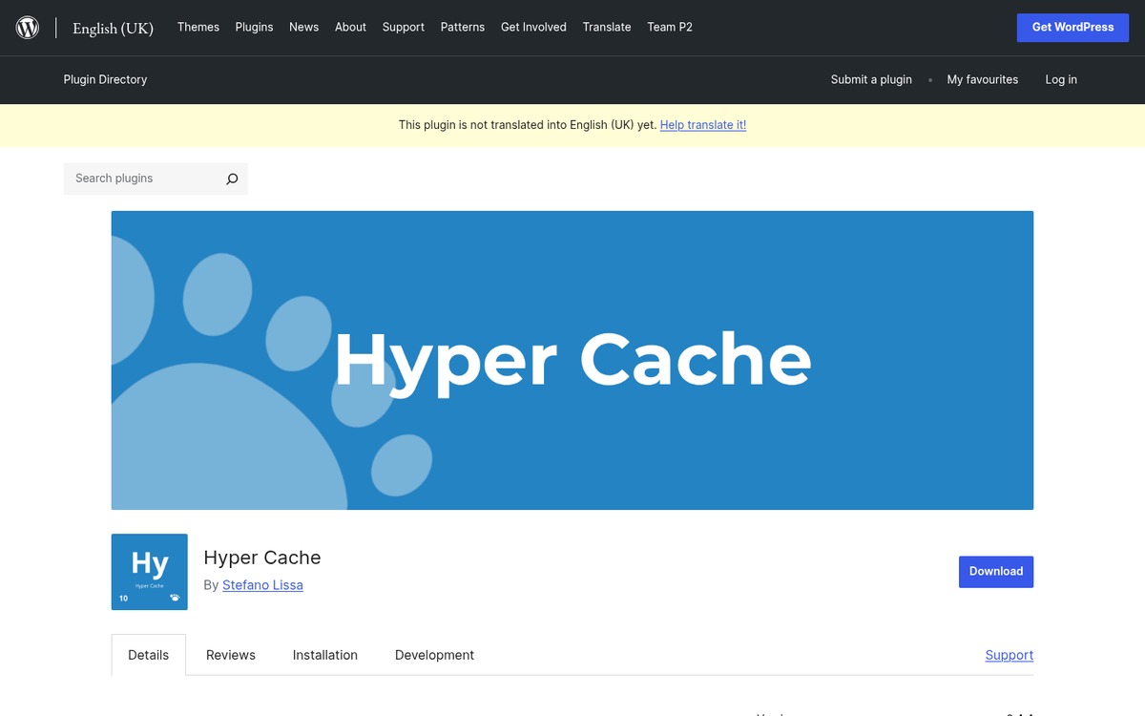Open the Development tab

click(x=434, y=655)
